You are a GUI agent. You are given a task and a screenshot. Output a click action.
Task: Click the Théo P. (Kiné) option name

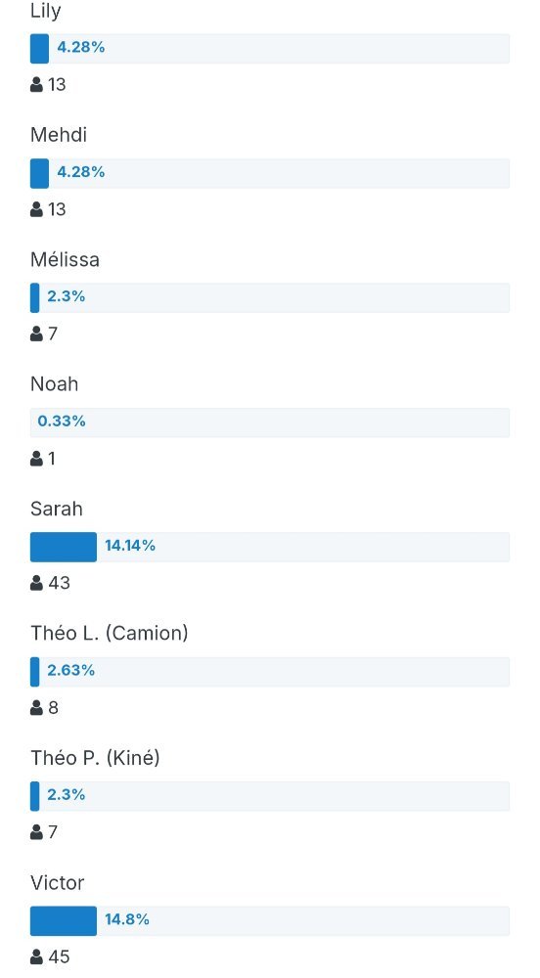click(95, 758)
